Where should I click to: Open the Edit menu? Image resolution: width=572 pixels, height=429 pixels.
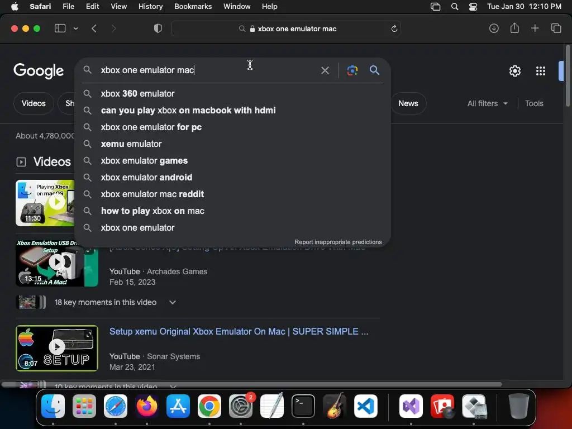(x=92, y=7)
